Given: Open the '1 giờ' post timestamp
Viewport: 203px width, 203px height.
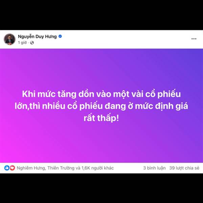Looking at the screenshot, I should 22,43.
